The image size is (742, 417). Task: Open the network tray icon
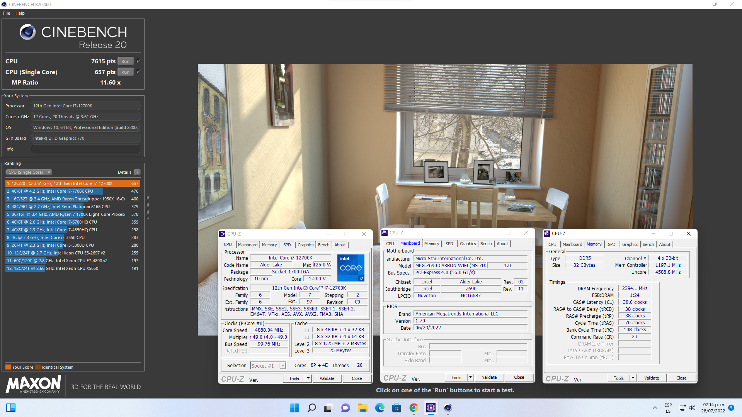(682, 408)
